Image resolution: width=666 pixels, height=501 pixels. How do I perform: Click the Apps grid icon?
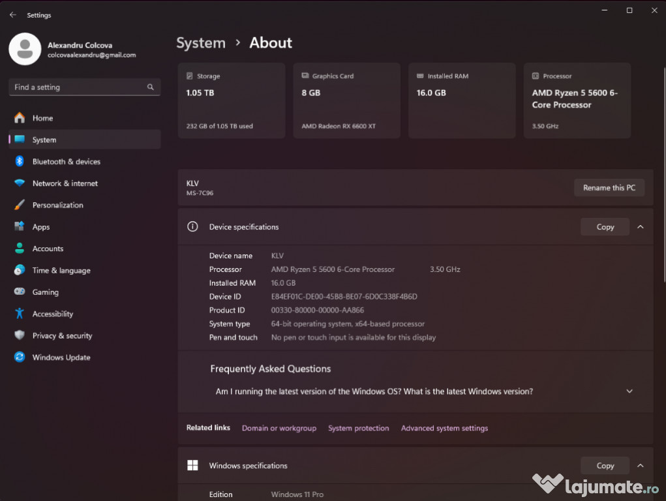(20, 226)
